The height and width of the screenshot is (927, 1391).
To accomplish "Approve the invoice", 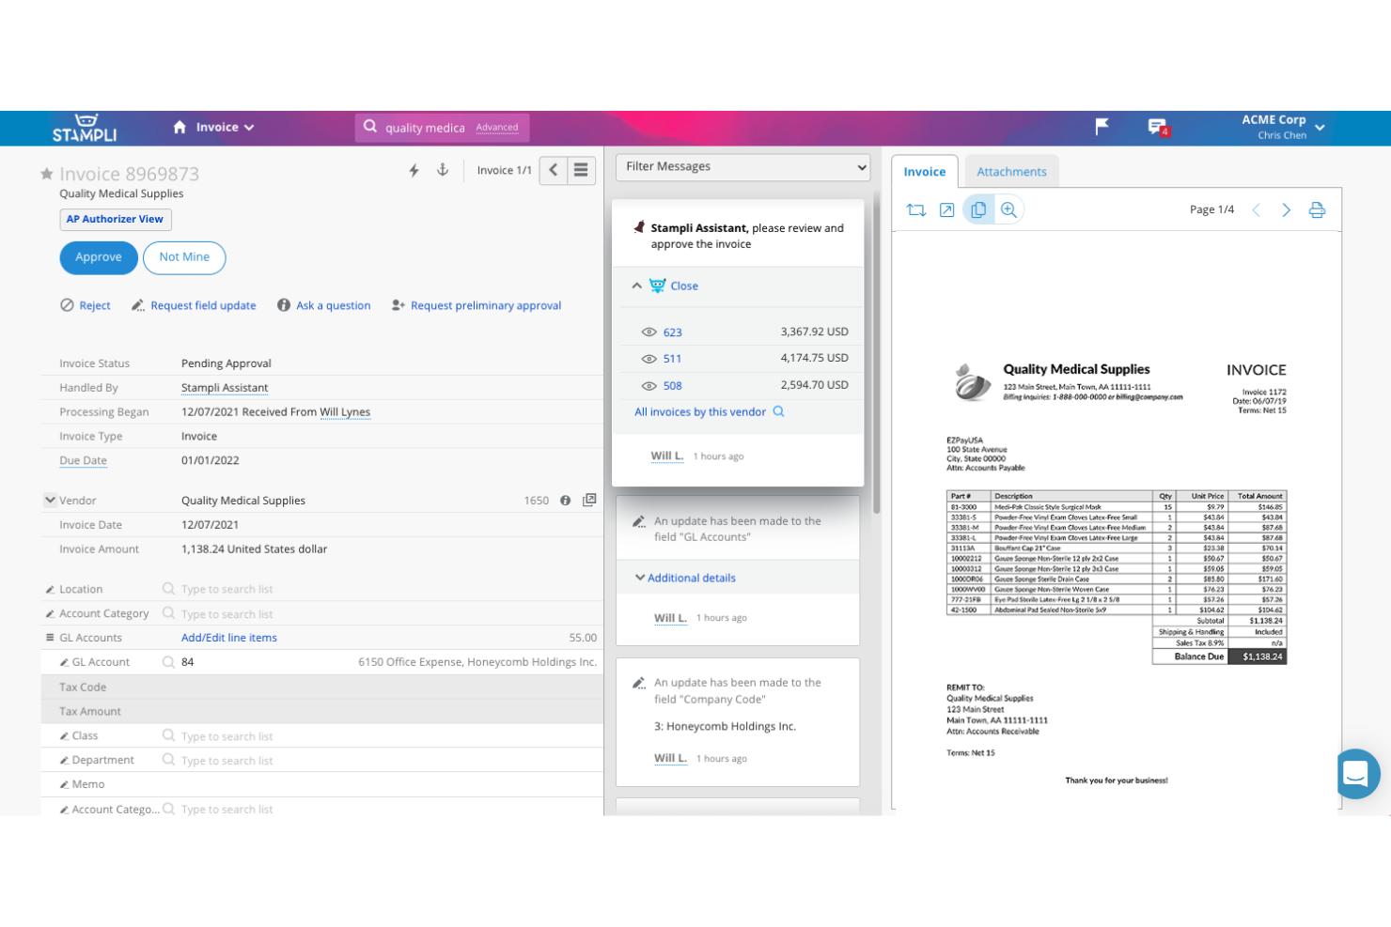I will pos(99,257).
